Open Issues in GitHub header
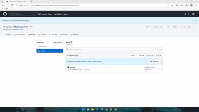199x112 pixels. [x=50, y=14]
